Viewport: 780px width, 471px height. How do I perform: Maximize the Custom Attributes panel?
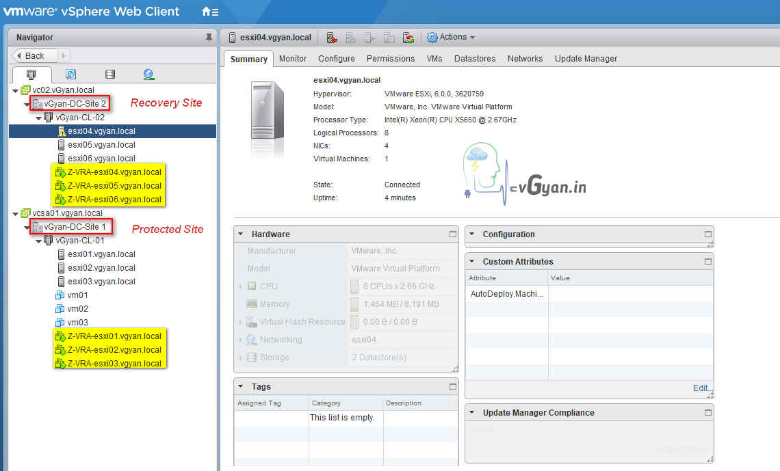click(x=708, y=261)
